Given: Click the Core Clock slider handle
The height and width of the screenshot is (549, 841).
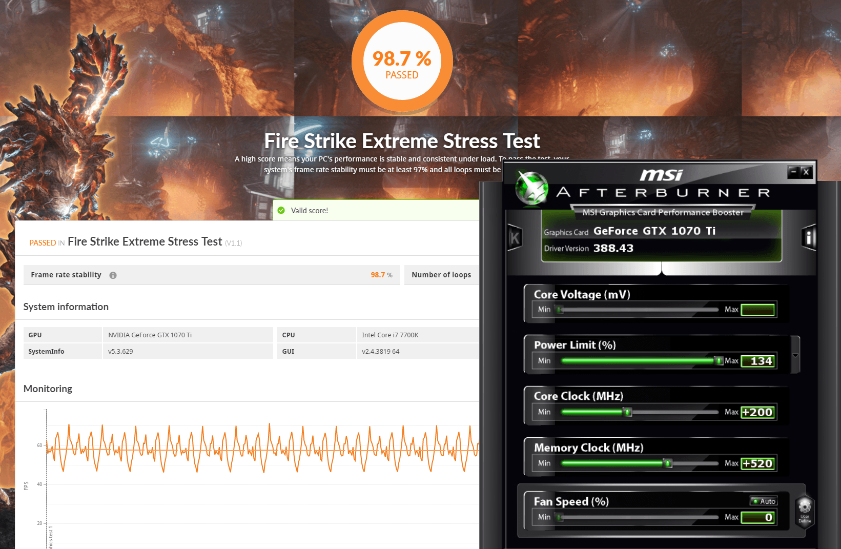Looking at the screenshot, I should coord(627,412).
